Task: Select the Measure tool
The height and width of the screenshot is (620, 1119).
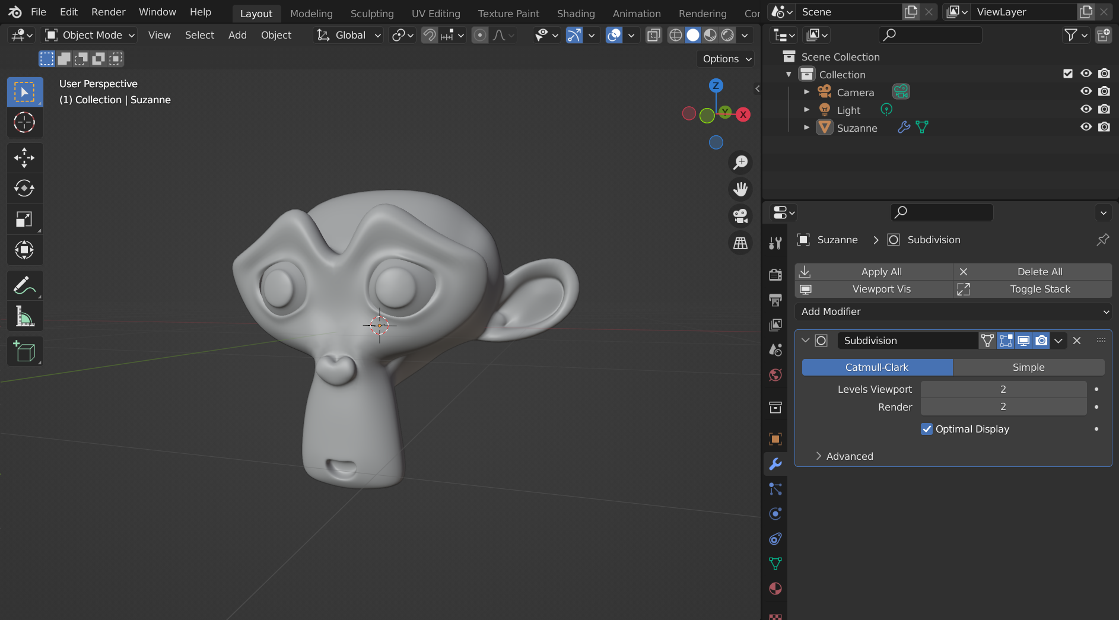Action: (x=24, y=317)
